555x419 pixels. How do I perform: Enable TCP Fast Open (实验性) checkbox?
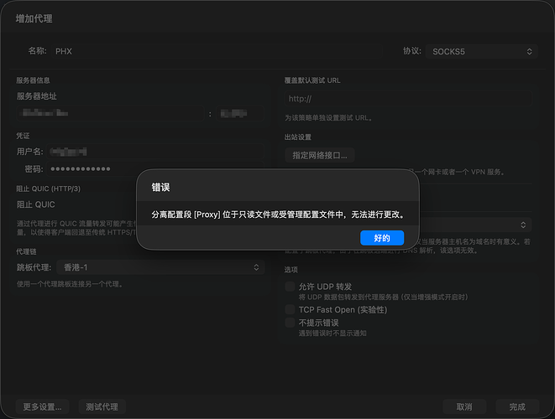[290, 309]
